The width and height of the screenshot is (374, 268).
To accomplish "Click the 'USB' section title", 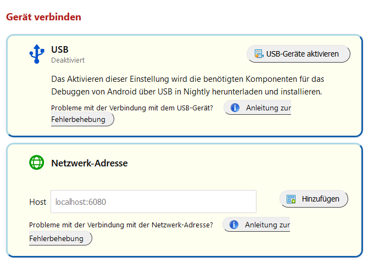I will point(60,49).
